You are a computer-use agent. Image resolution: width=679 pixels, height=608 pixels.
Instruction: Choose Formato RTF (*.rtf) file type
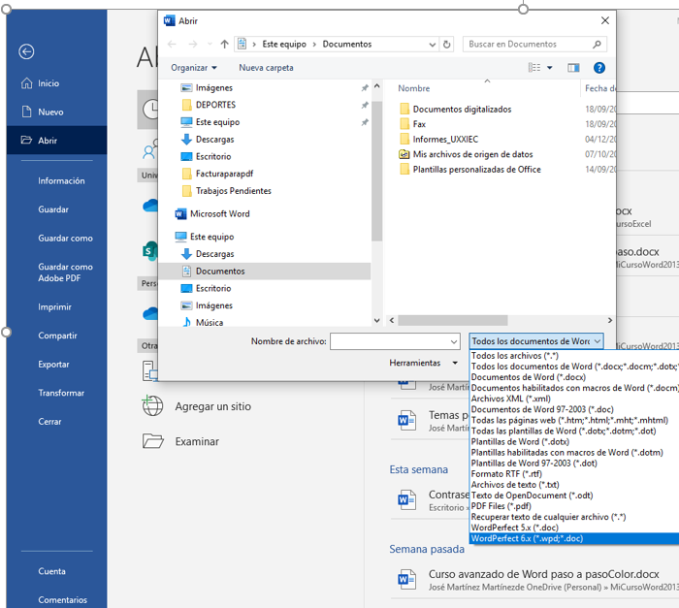(506, 474)
